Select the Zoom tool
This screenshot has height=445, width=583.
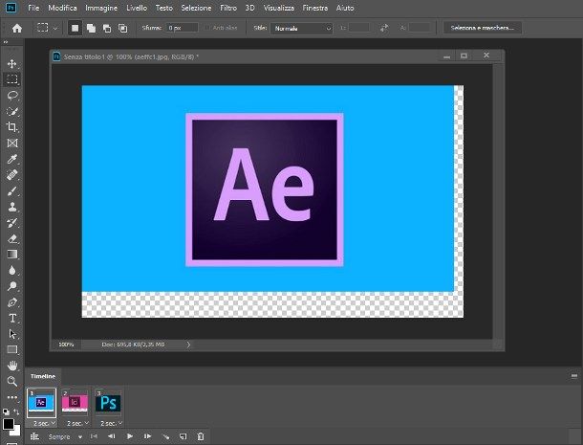pos(11,381)
